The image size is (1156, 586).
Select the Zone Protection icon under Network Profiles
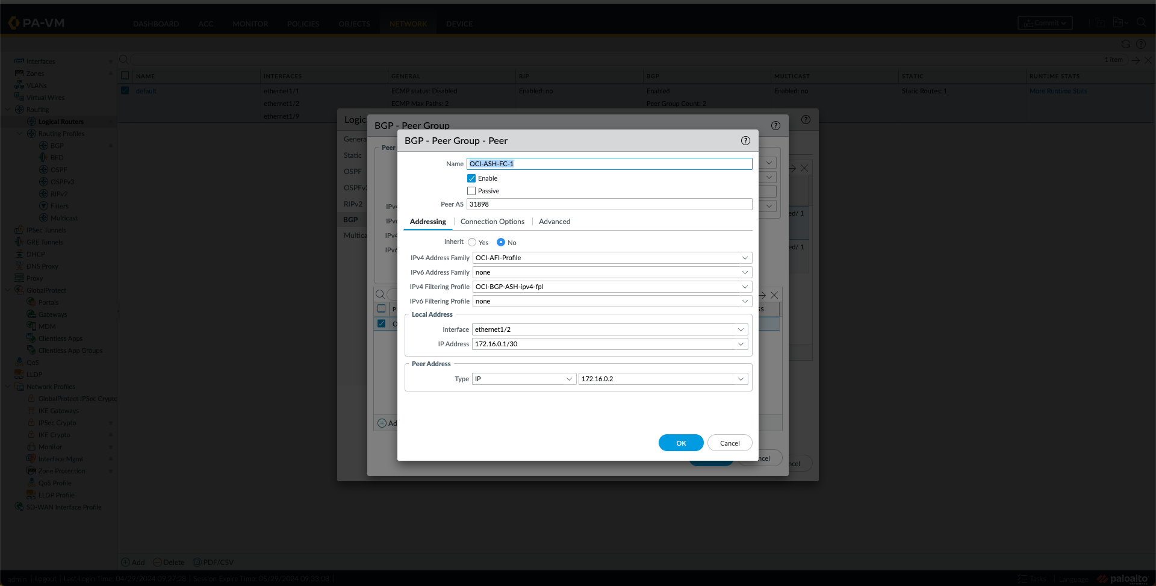tap(31, 470)
